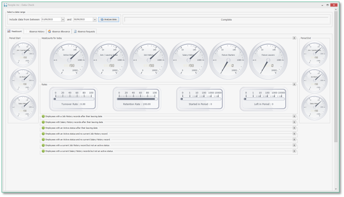Click the Analyse data button
The image size is (344, 197).
[109, 19]
